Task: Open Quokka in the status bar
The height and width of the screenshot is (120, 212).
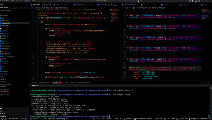Action: (x=171, y=119)
